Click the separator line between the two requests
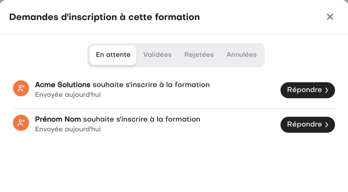The height and width of the screenshot is (192, 348). tap(174, 108)
